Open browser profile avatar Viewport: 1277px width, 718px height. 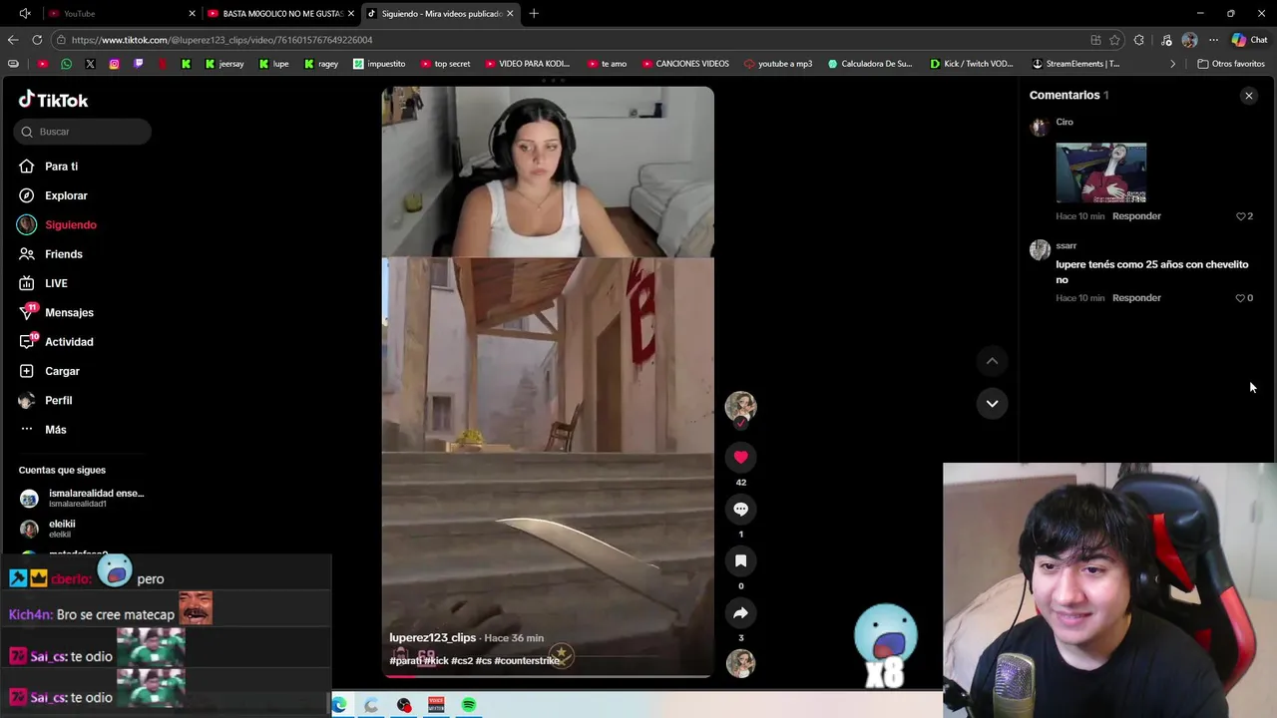1189,40
